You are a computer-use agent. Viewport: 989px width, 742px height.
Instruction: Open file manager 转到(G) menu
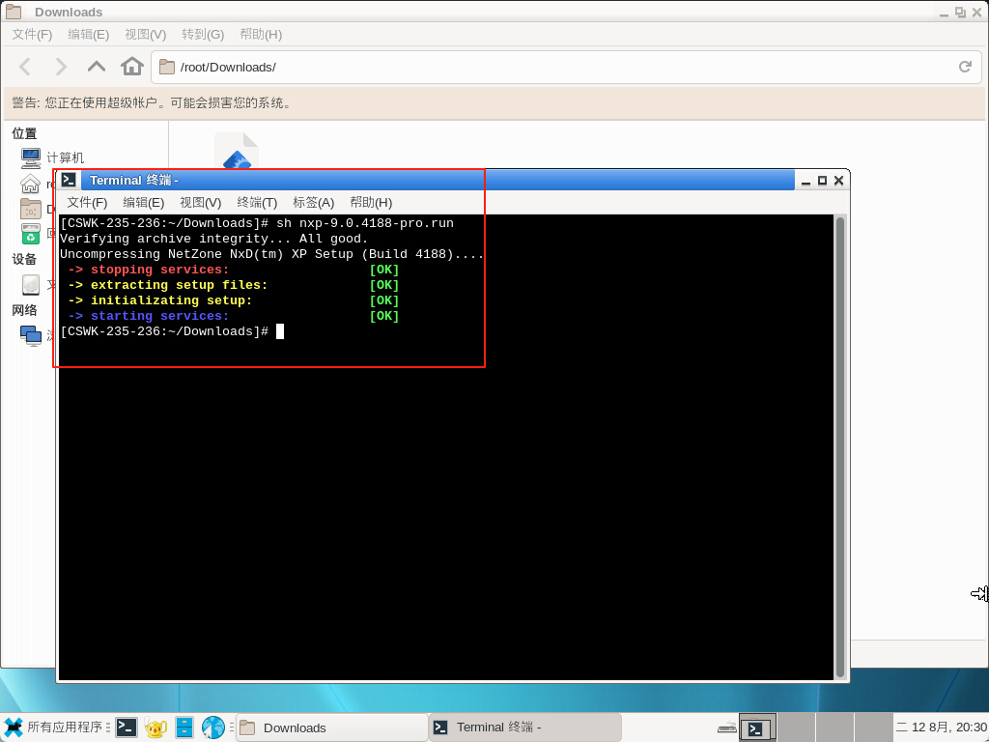pos(203,35)
